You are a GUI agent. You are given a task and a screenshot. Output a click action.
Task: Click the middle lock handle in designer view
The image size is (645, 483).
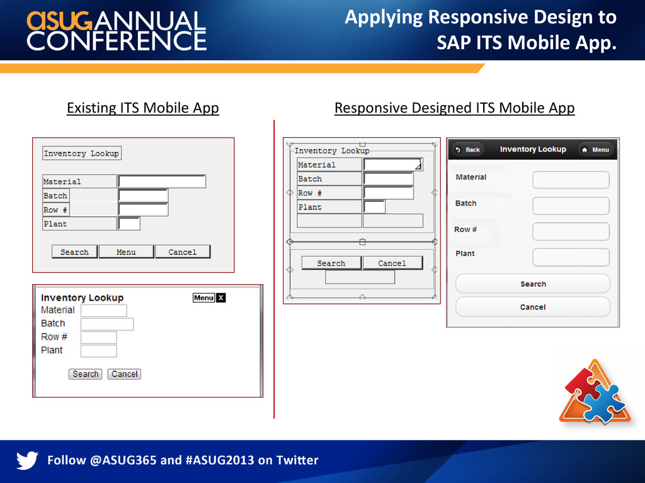tap(362, 242)
